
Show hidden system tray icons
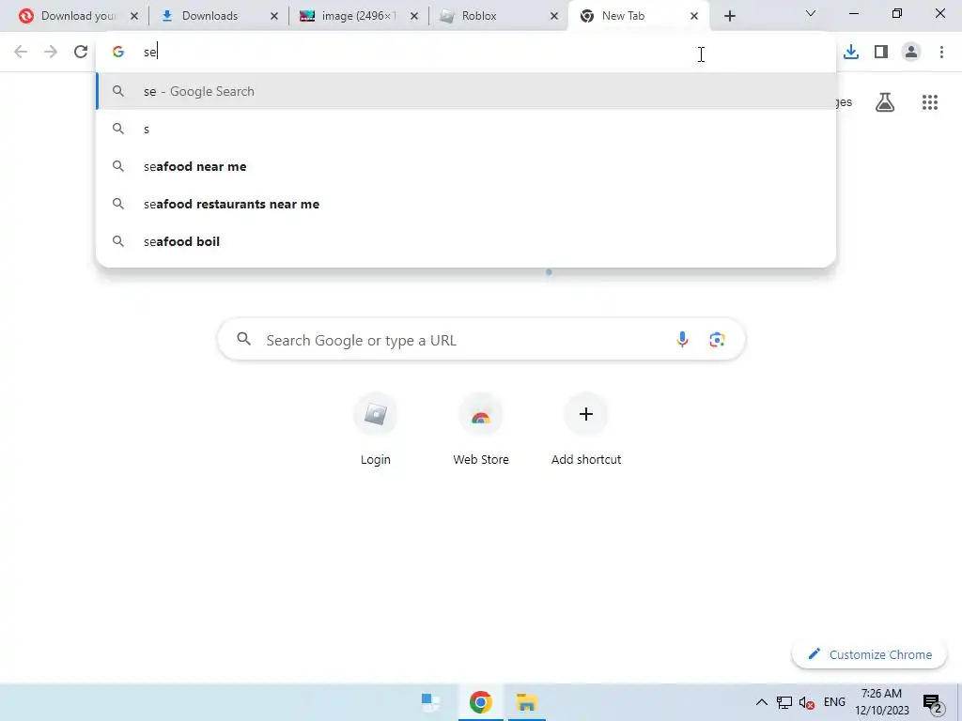click(x=761, y=702)
